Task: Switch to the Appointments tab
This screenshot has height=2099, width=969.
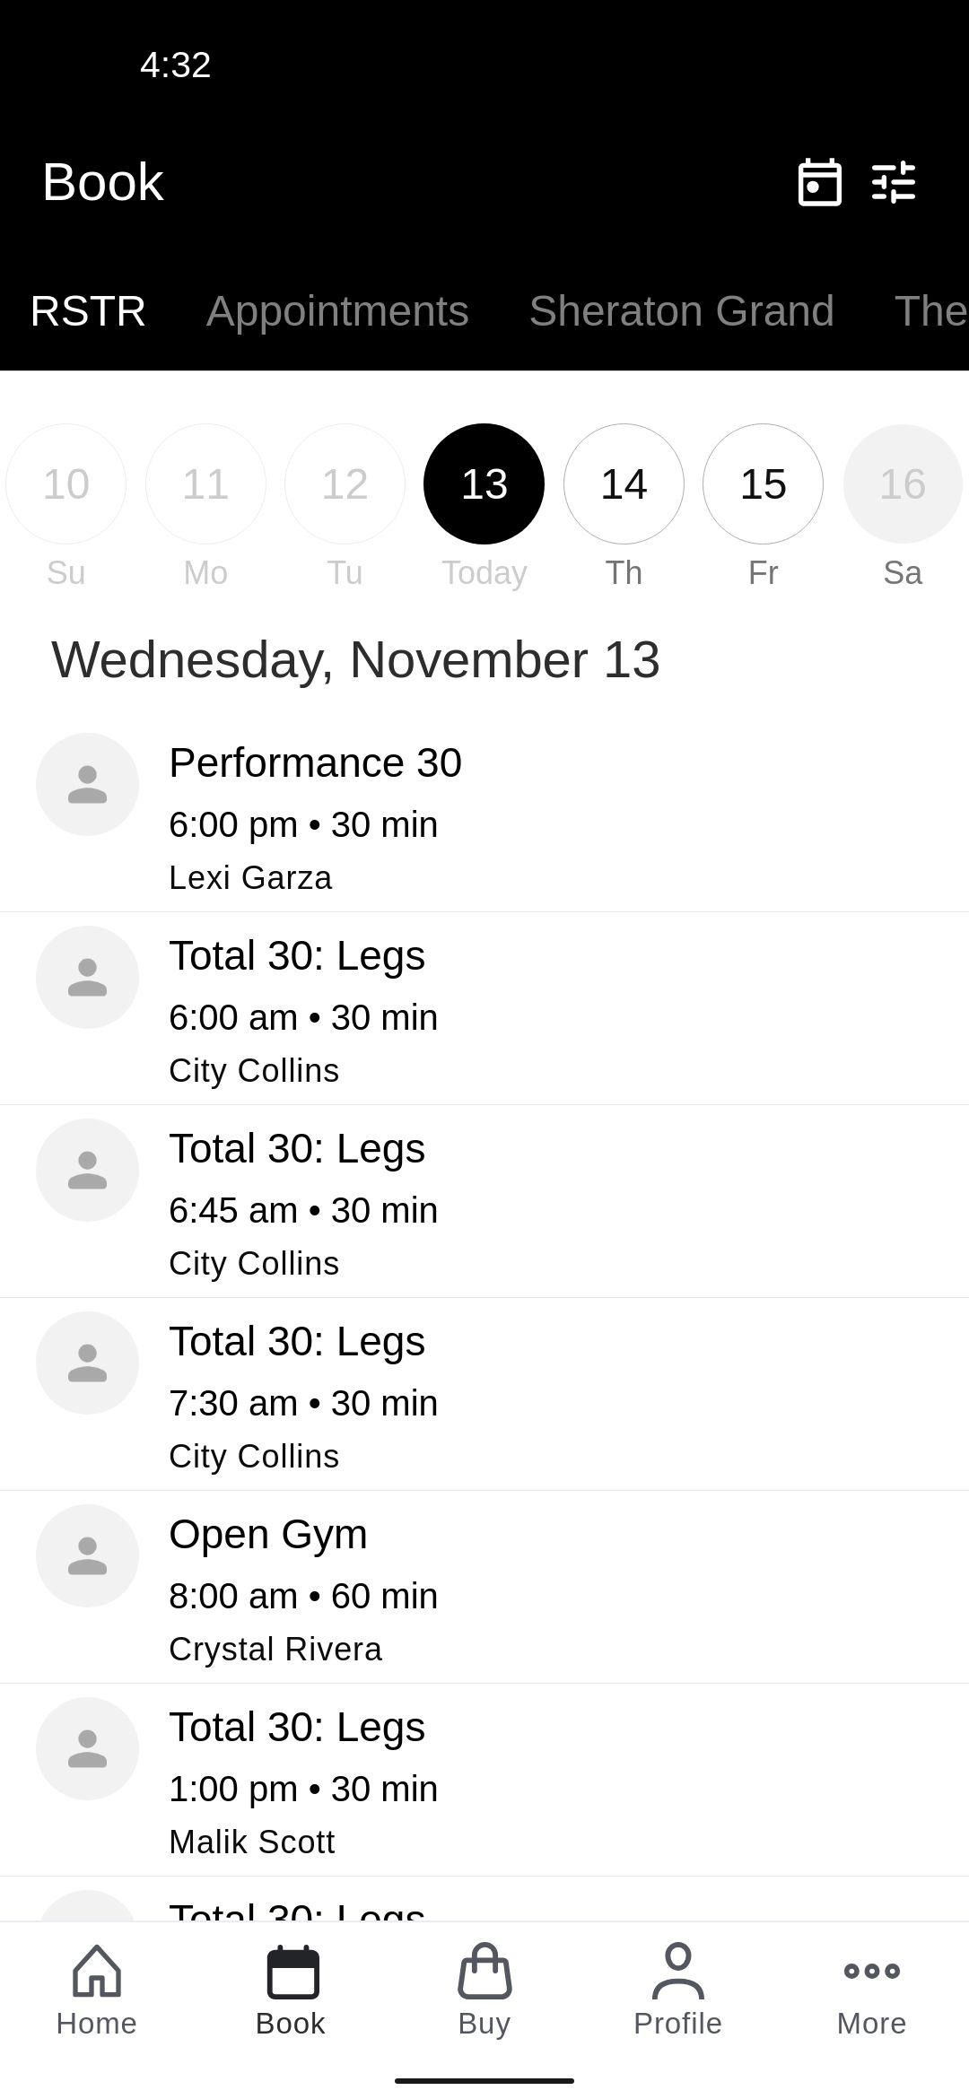Action: point(337,311)
